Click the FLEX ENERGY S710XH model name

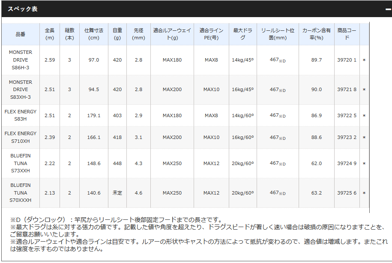[21, 137]
